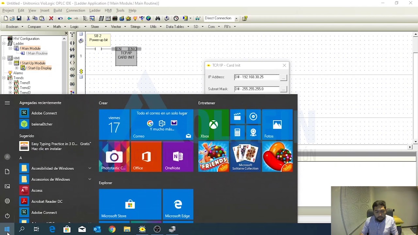
Task: Click the New project icon in VisiLogic toolbar
Action: coord(6,18)
